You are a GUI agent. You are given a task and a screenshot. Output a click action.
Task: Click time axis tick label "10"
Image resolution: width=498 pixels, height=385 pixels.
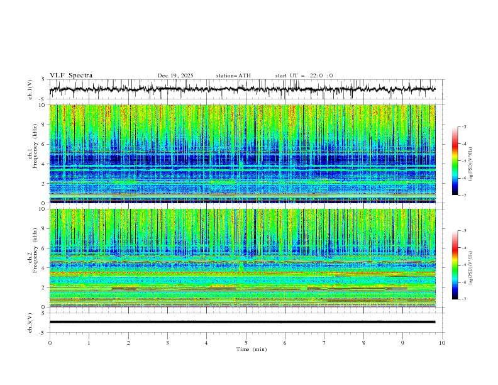point(442,343)
